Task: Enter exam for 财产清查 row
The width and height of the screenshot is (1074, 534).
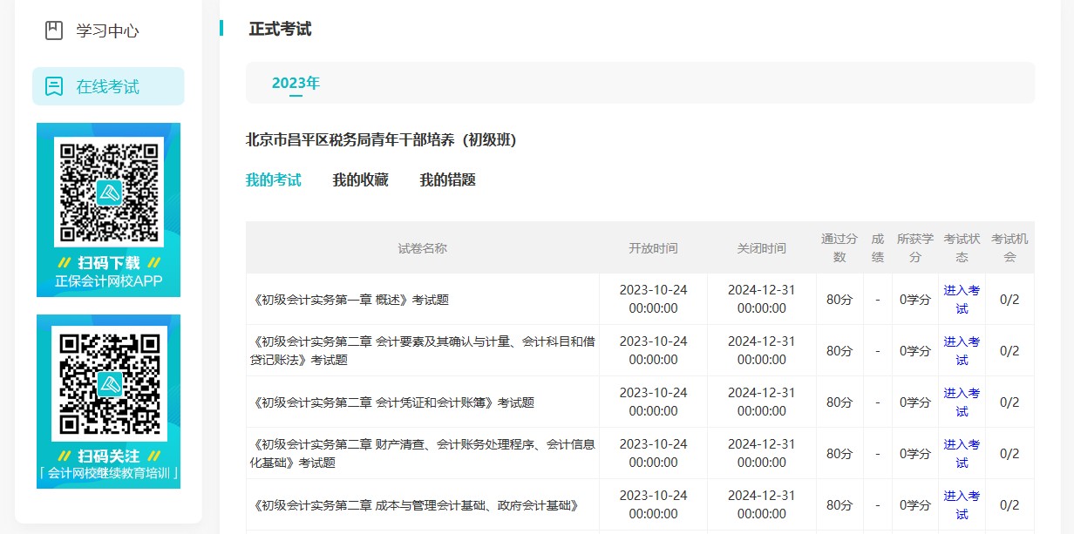Action: [962, 454]
